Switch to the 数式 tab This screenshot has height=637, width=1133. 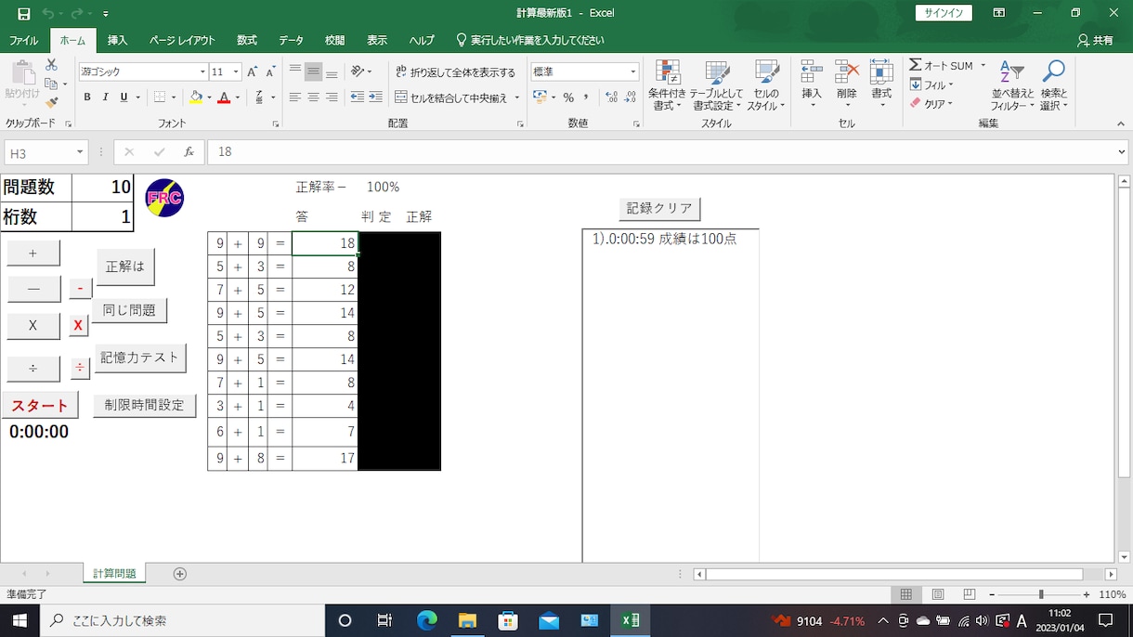click(247, 41)
